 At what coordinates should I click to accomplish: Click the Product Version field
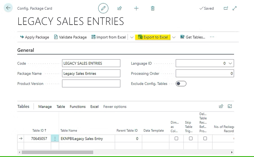pos(91,83)
